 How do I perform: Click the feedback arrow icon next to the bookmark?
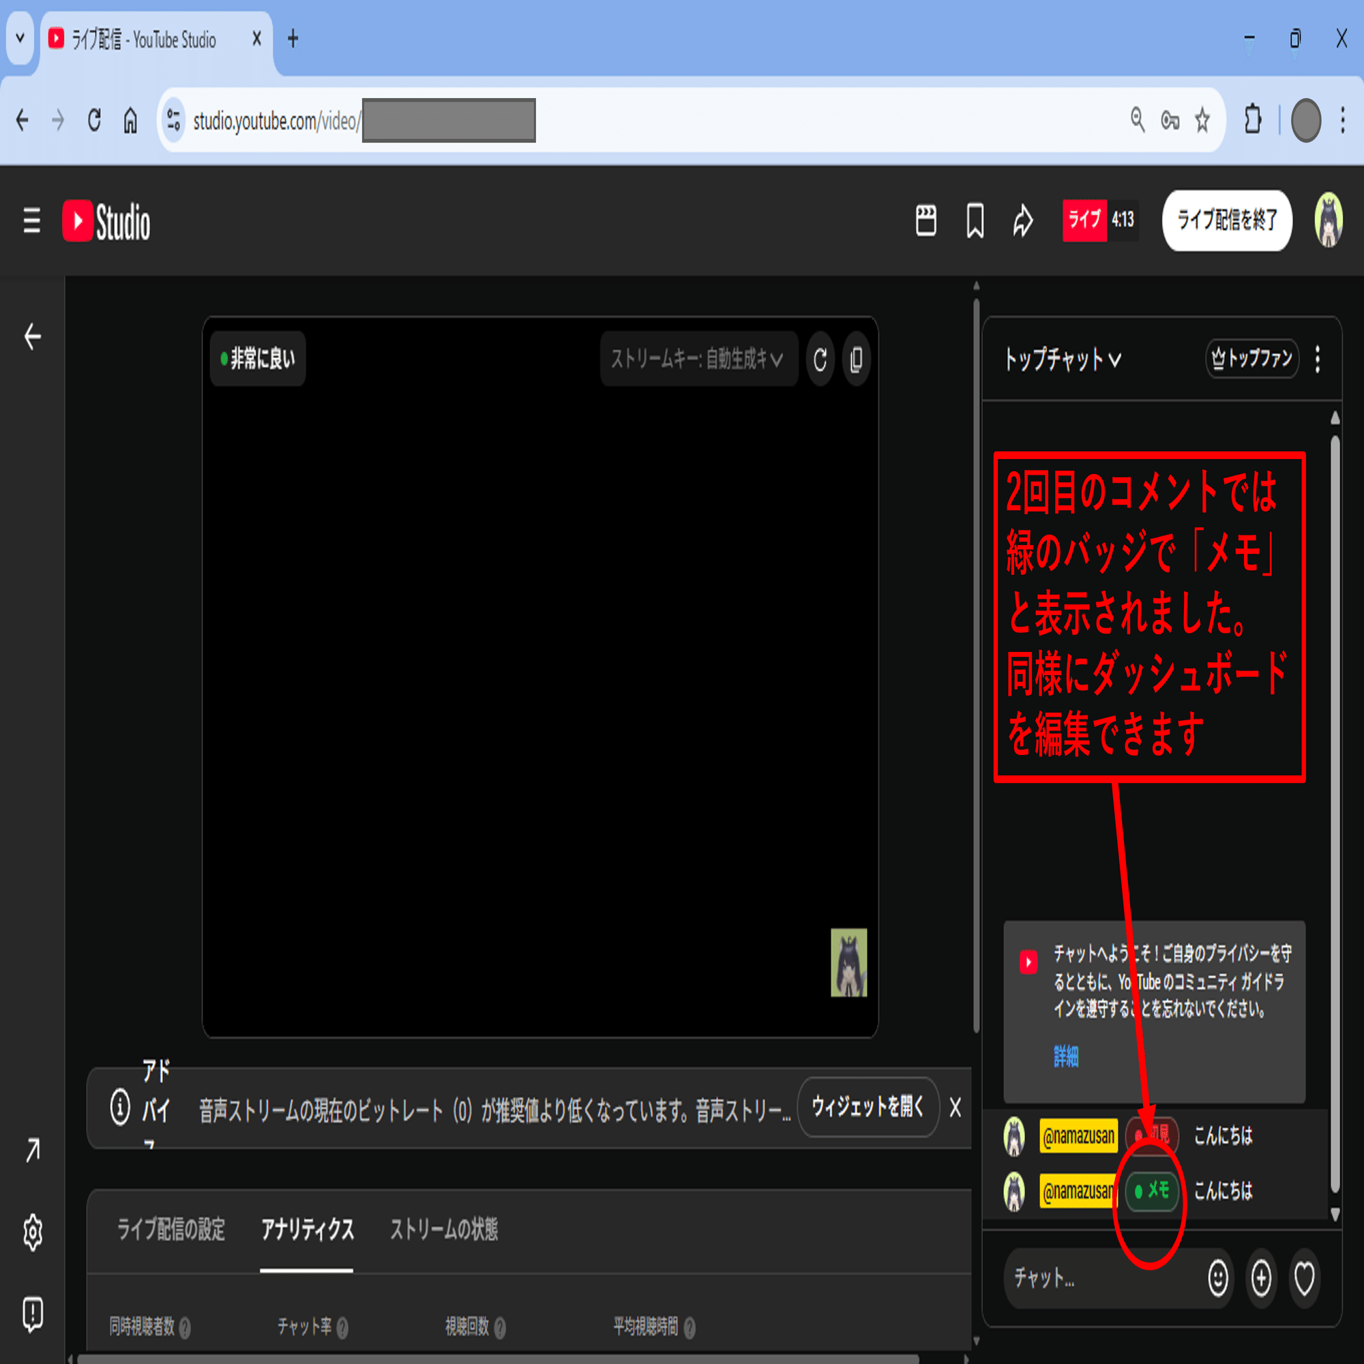(1022, 220)
